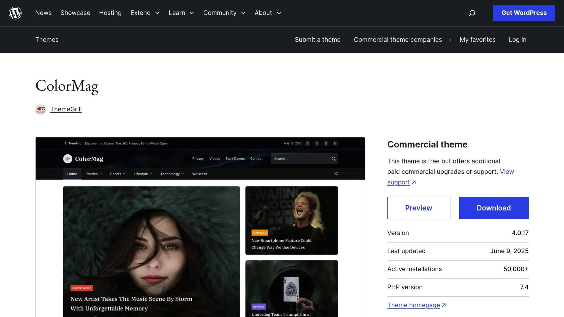Open the ThemeGrill author link
The height and width of the screenshot is (317, 564).
pos(66,109)
